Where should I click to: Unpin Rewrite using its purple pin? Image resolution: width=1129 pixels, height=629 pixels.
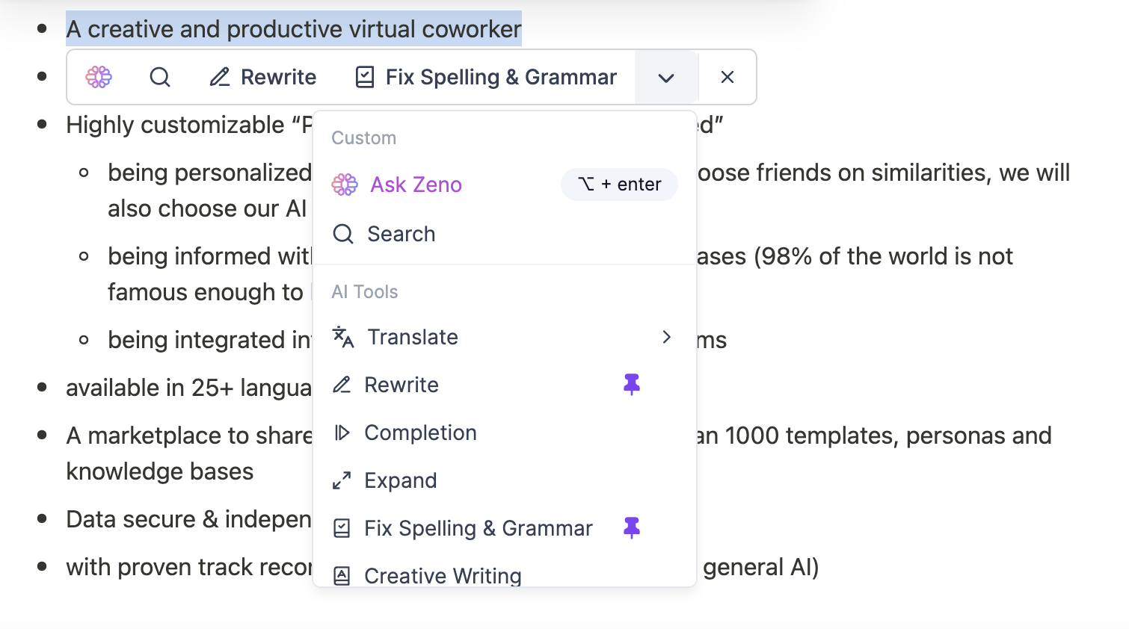[632, 384]
